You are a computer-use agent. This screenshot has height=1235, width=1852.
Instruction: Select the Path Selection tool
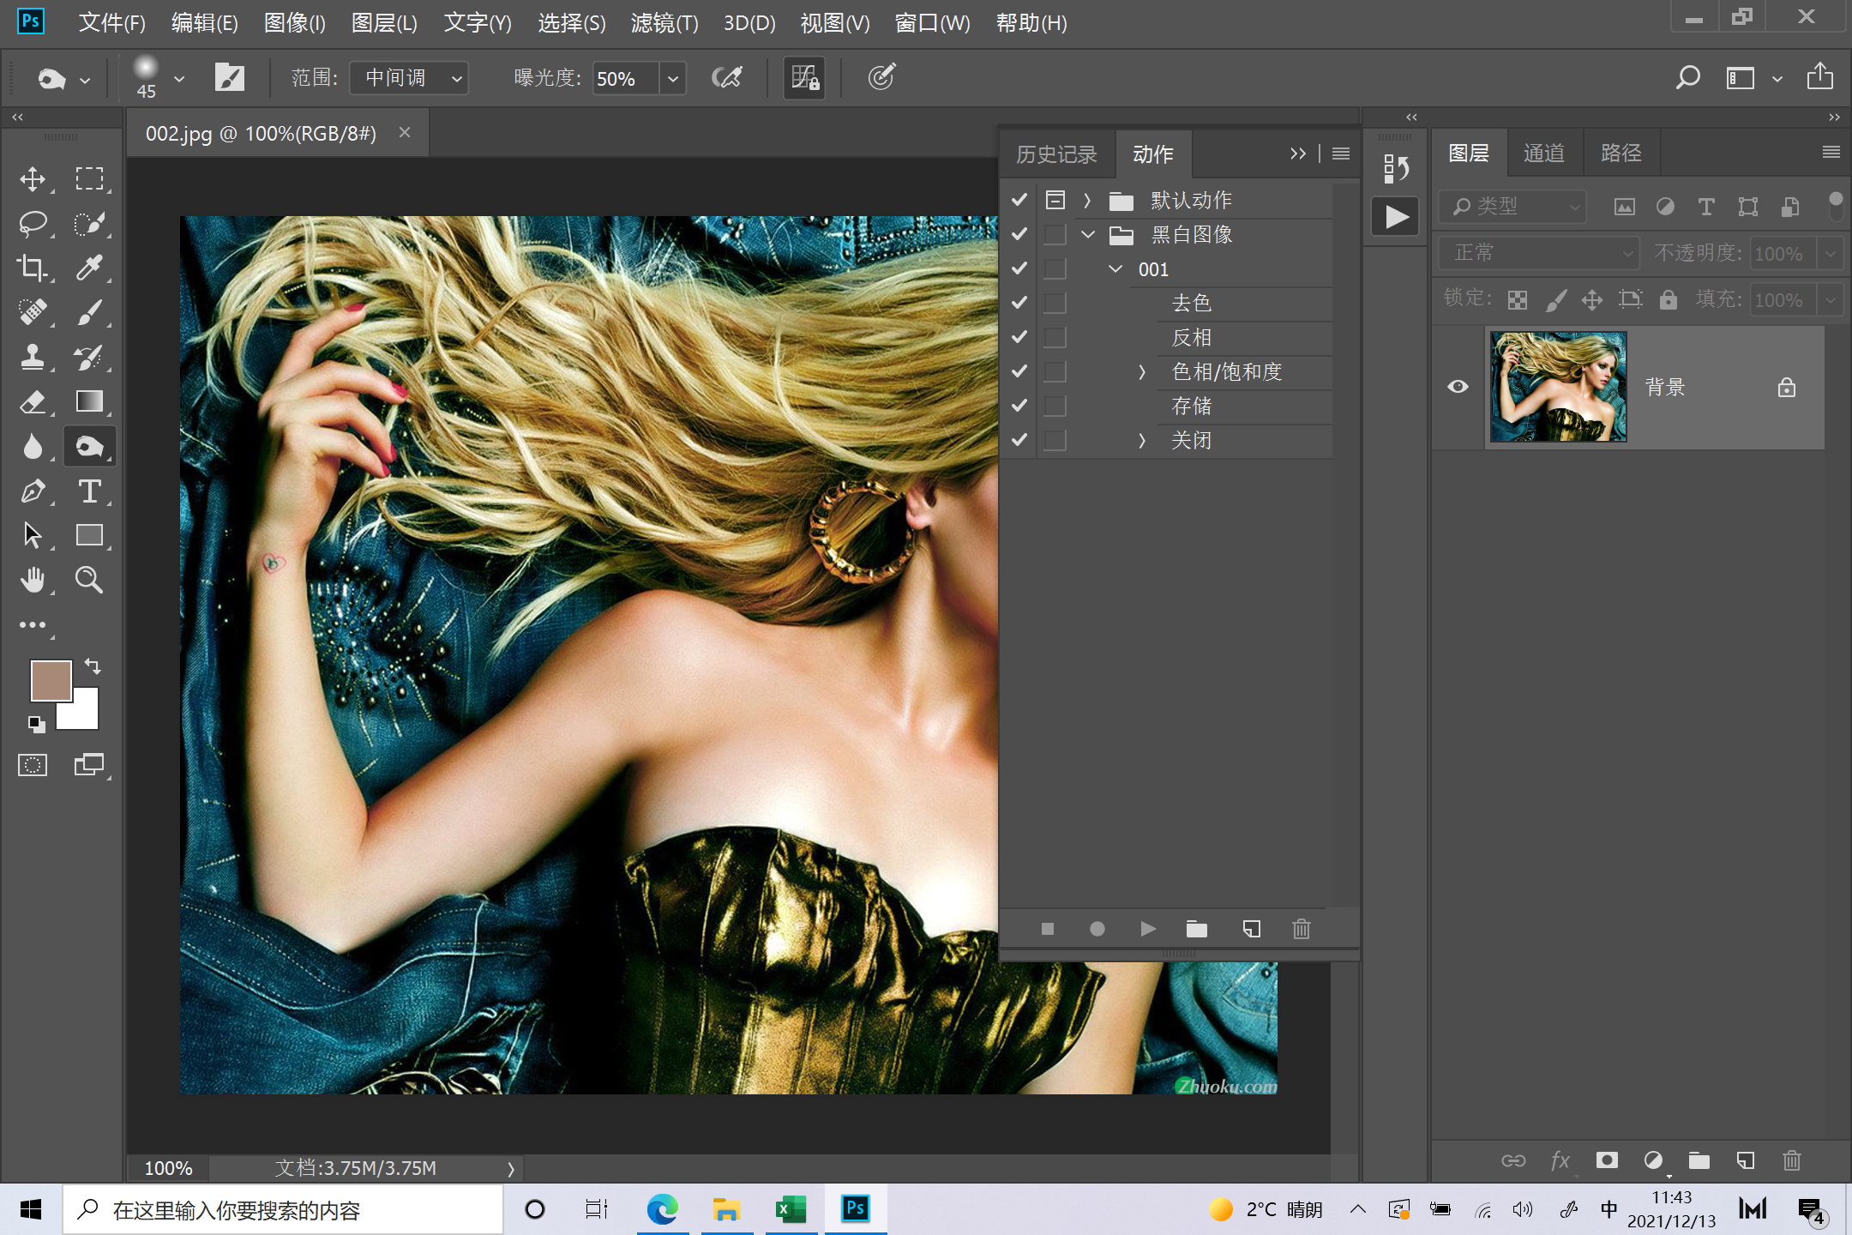[x=33, y=535]
